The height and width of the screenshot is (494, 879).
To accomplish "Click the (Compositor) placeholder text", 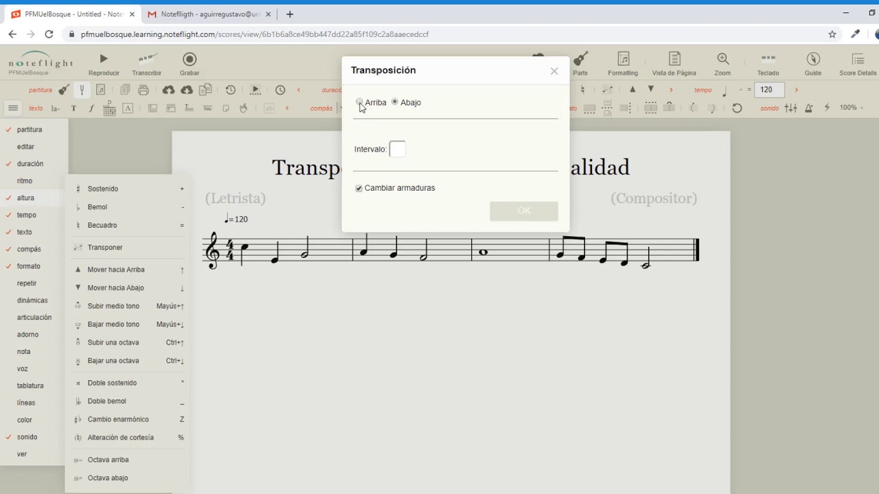I will 654,198.
